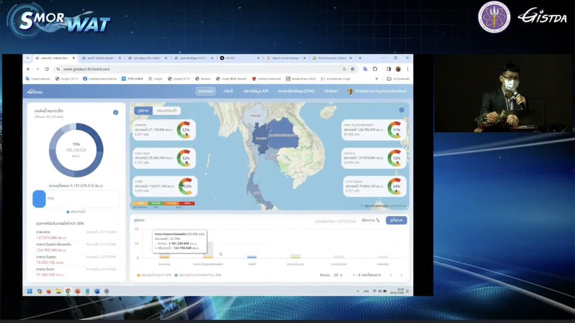The height and width of the screenshot is (323, 575).
Task: Open the sort order dropdown above chart
Action: pyautogui.click(x=371, y=221)
